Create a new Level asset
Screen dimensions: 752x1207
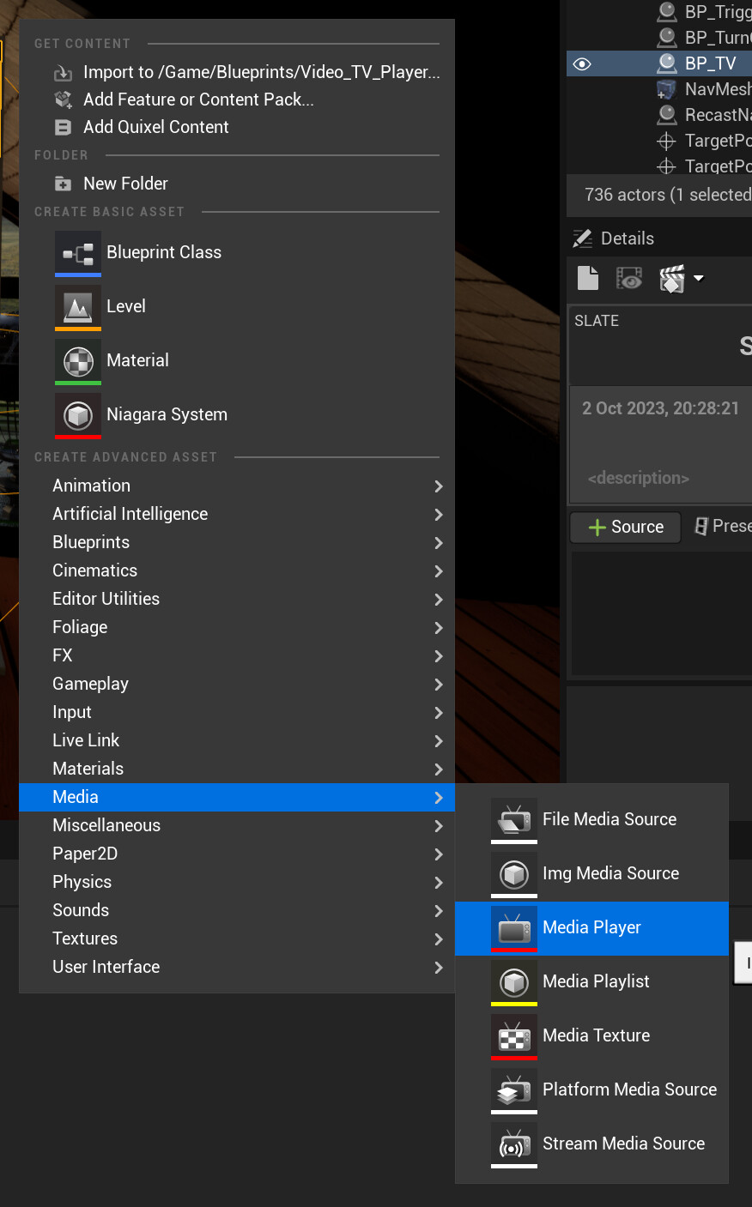tap(126, 306)
